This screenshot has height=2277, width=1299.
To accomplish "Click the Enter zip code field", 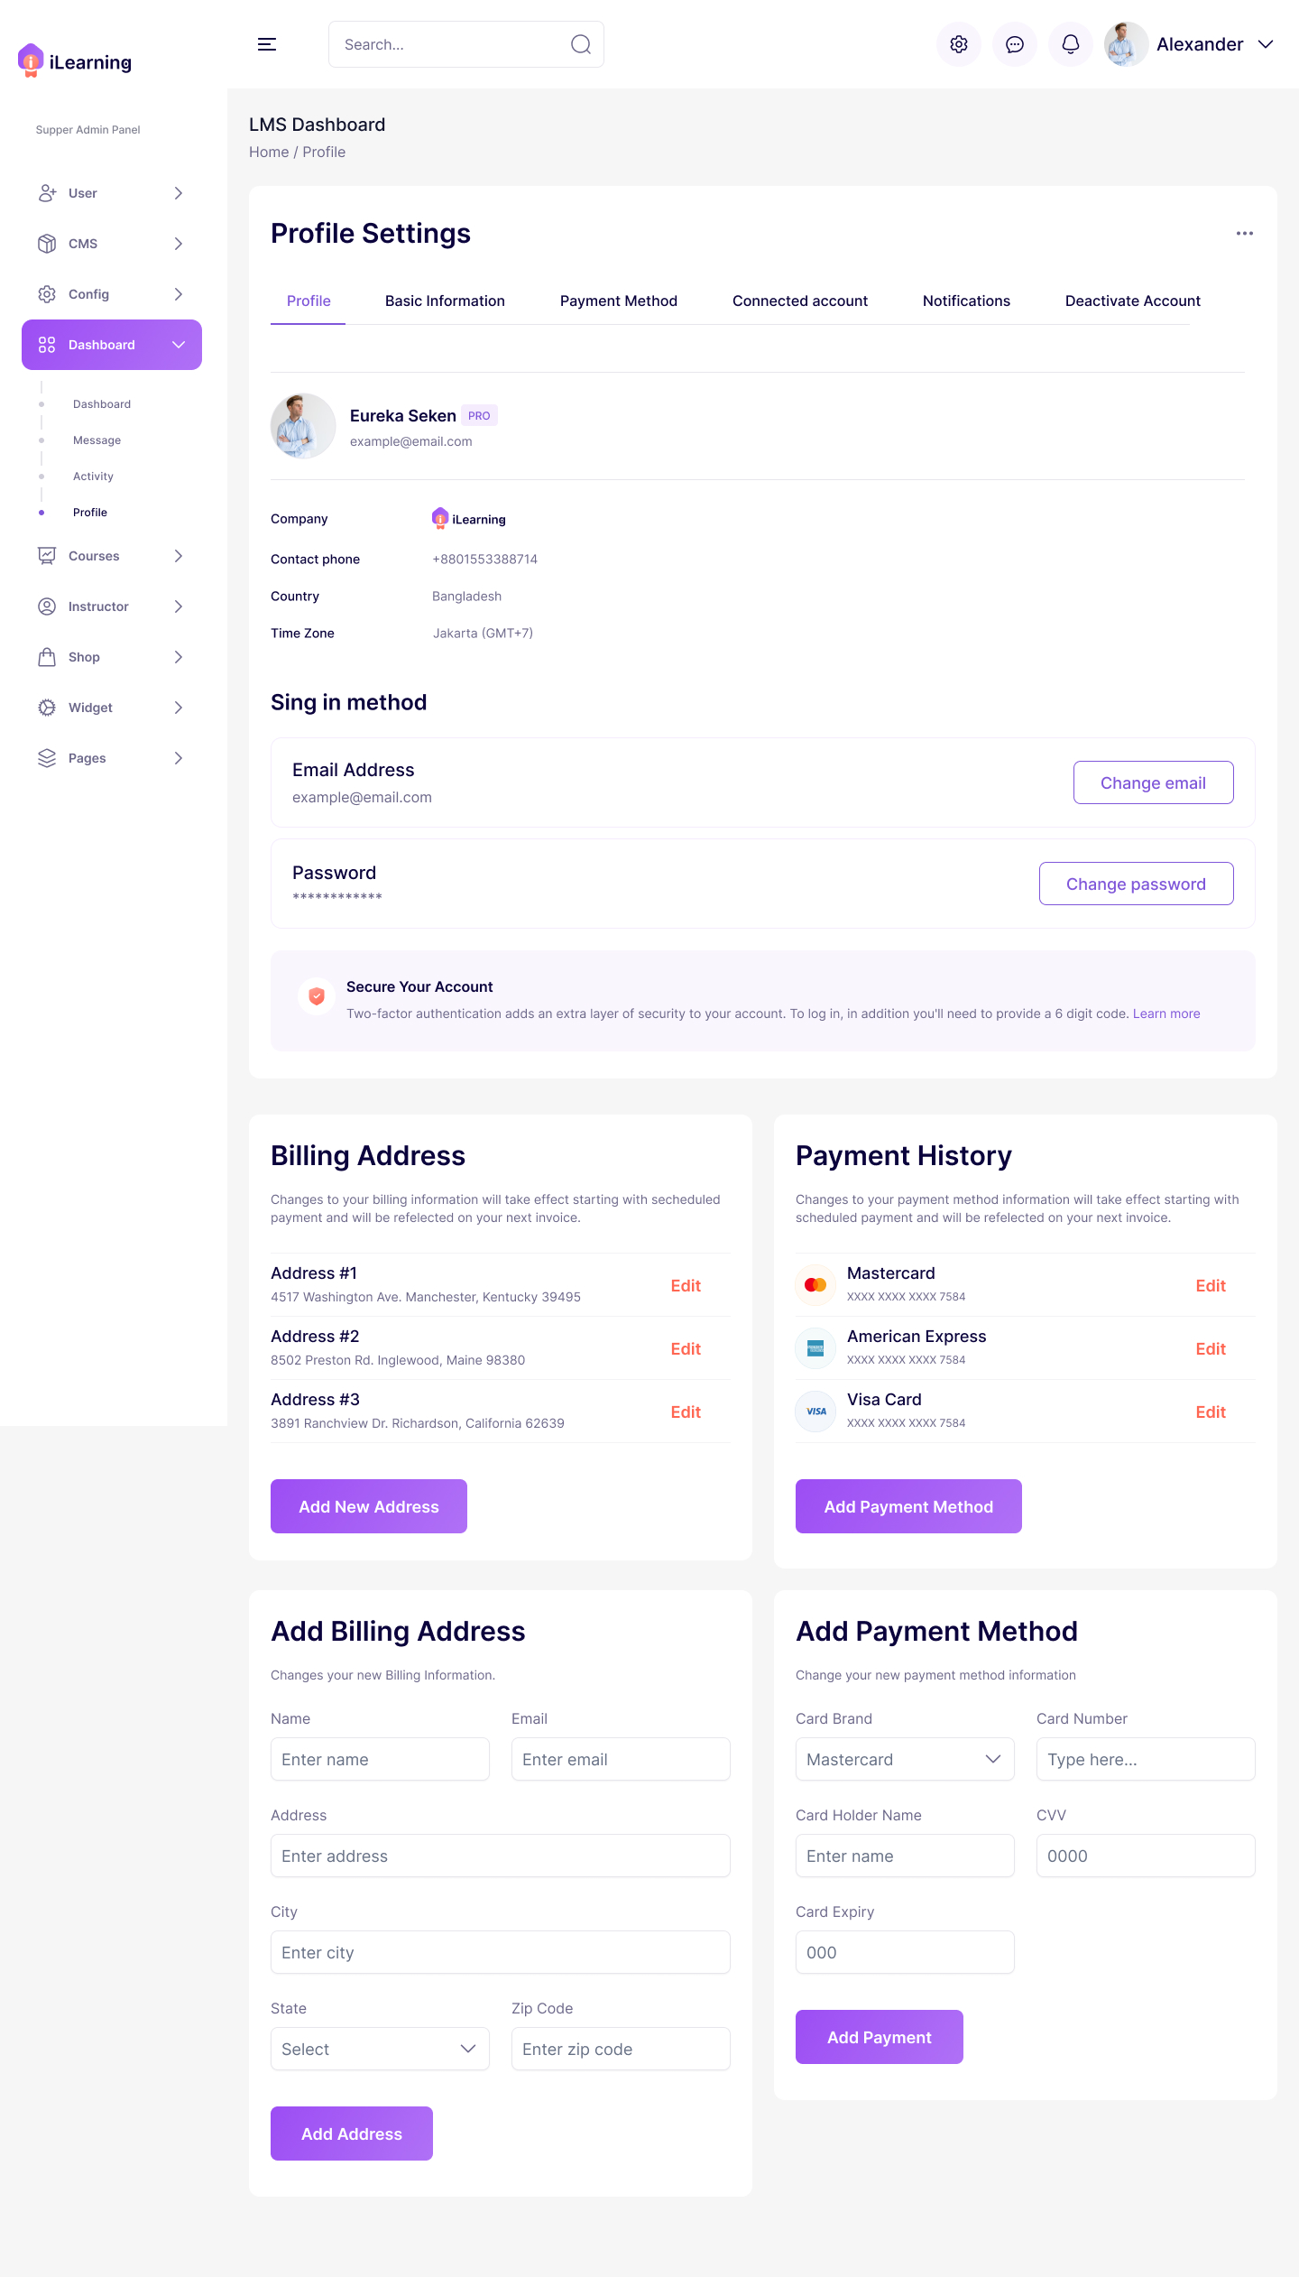I will (621, 2049).
